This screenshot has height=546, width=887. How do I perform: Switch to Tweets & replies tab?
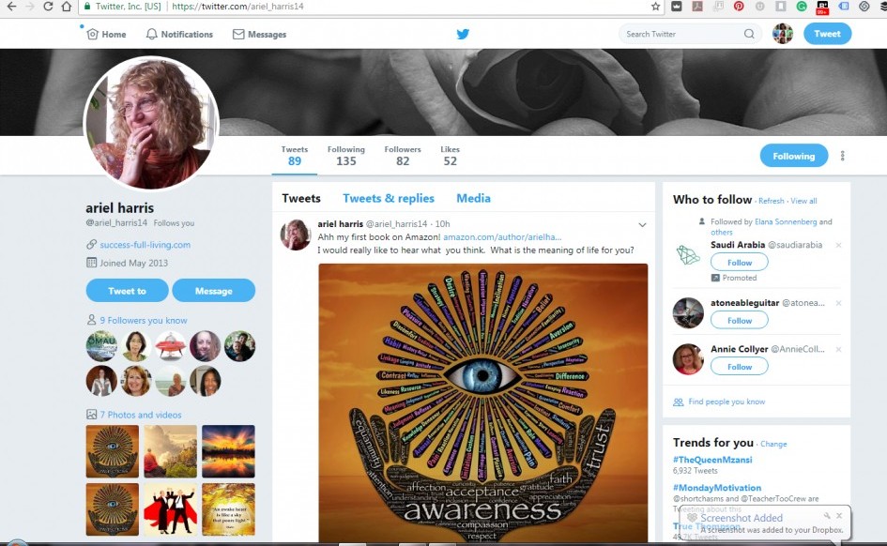(389, 198)
